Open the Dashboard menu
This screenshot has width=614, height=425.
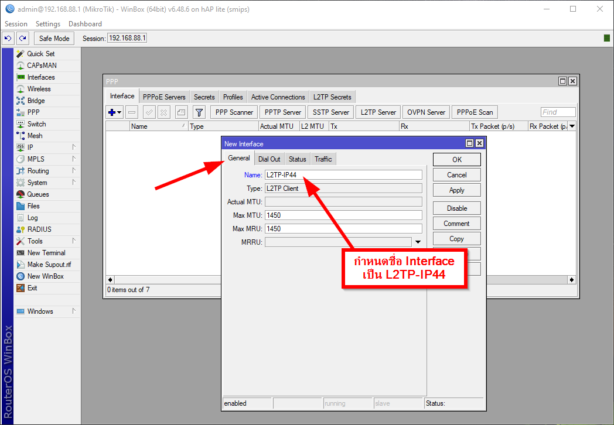(x=85, y=24)
